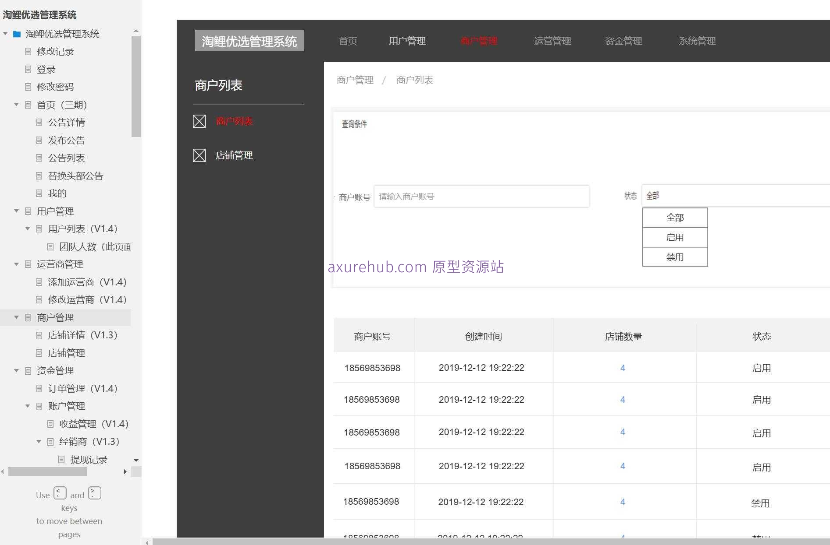Focus the 商户账号 input field

481,197
